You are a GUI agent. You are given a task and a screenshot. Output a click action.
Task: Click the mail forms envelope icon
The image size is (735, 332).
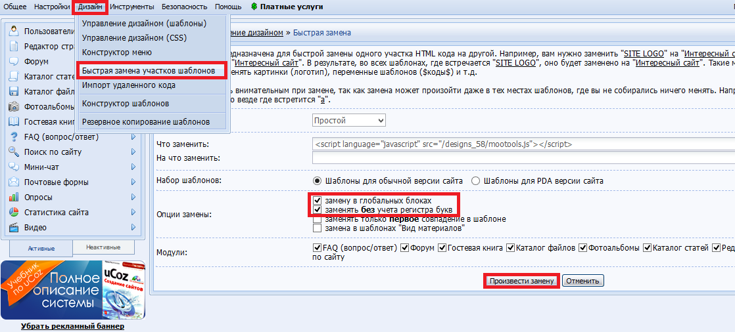tap(14, 182)
